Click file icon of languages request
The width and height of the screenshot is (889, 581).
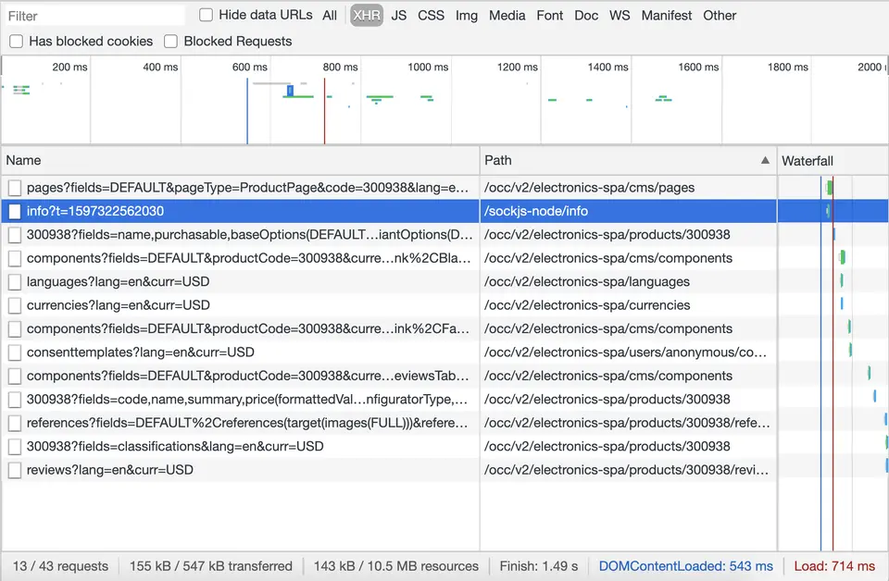[15, 282]
